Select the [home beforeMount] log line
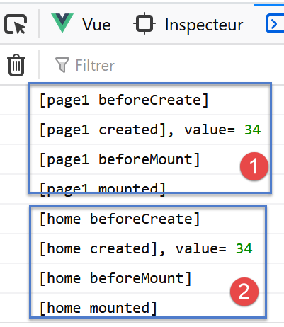 (115, 279)
